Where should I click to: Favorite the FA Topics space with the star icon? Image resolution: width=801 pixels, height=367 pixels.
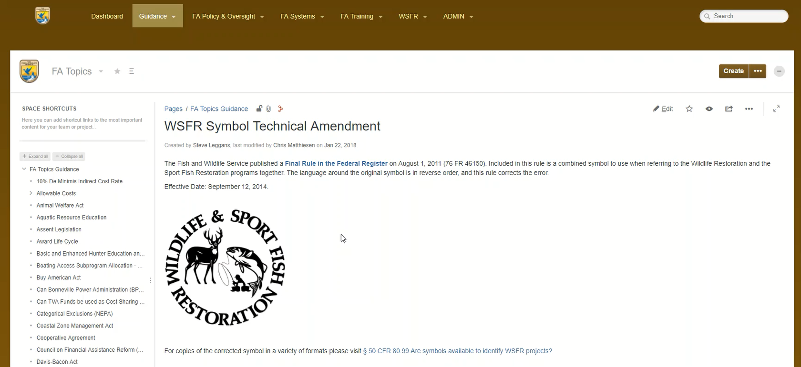117,71
